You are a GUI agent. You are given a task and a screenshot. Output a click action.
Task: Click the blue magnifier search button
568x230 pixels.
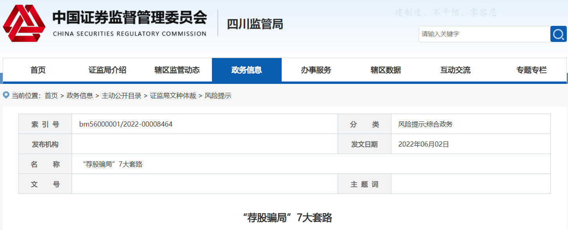point(558,34)
